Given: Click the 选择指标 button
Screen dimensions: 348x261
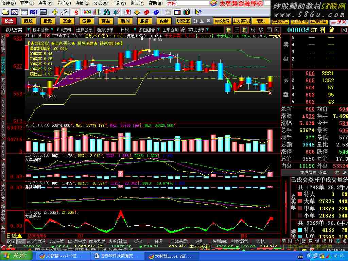Looking at the screenshot, I should 105,30.
